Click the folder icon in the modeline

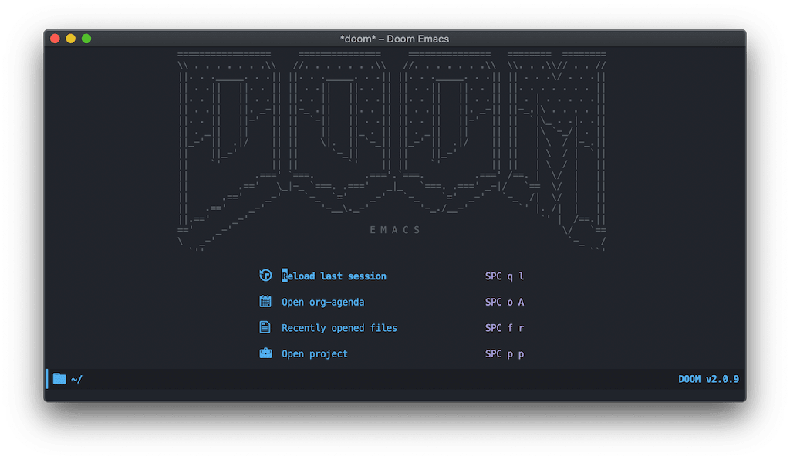[59, 378]
